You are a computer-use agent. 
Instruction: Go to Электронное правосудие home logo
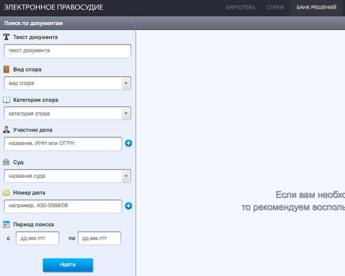click(x=53, y=7)
